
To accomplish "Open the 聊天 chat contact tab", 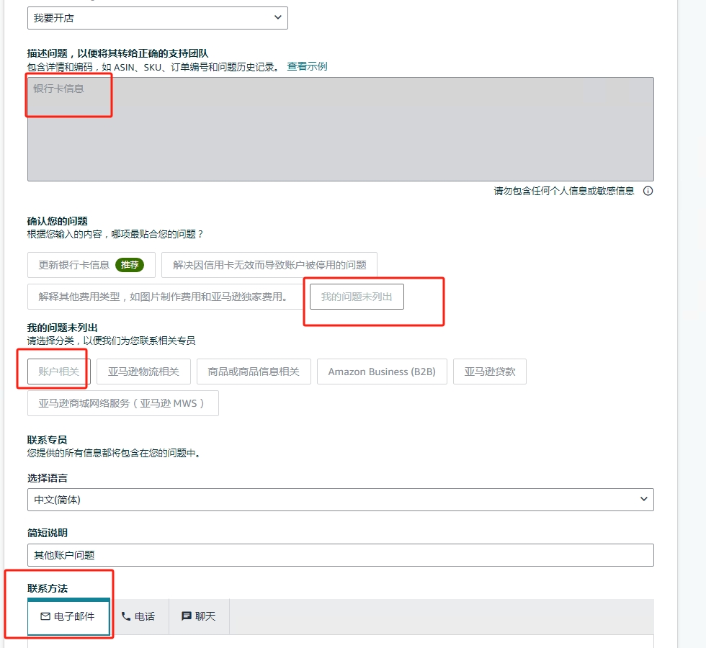I will tap(199, 616).
